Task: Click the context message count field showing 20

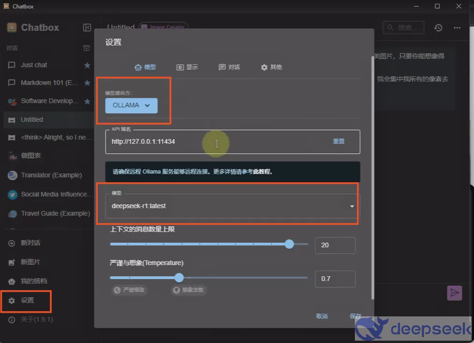Action: [x=335, y=245]
